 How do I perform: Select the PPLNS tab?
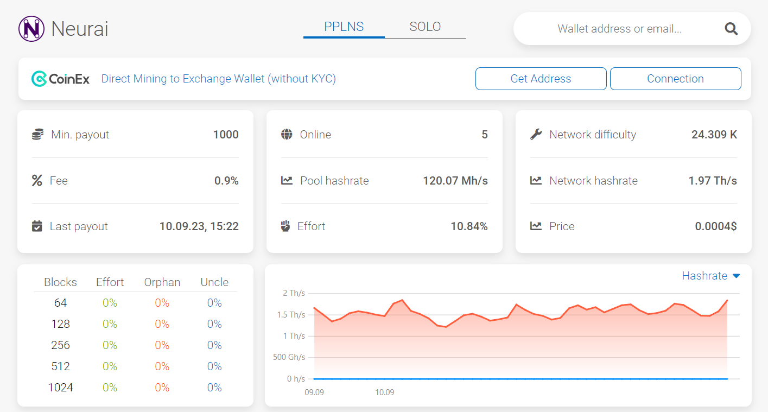344,26
